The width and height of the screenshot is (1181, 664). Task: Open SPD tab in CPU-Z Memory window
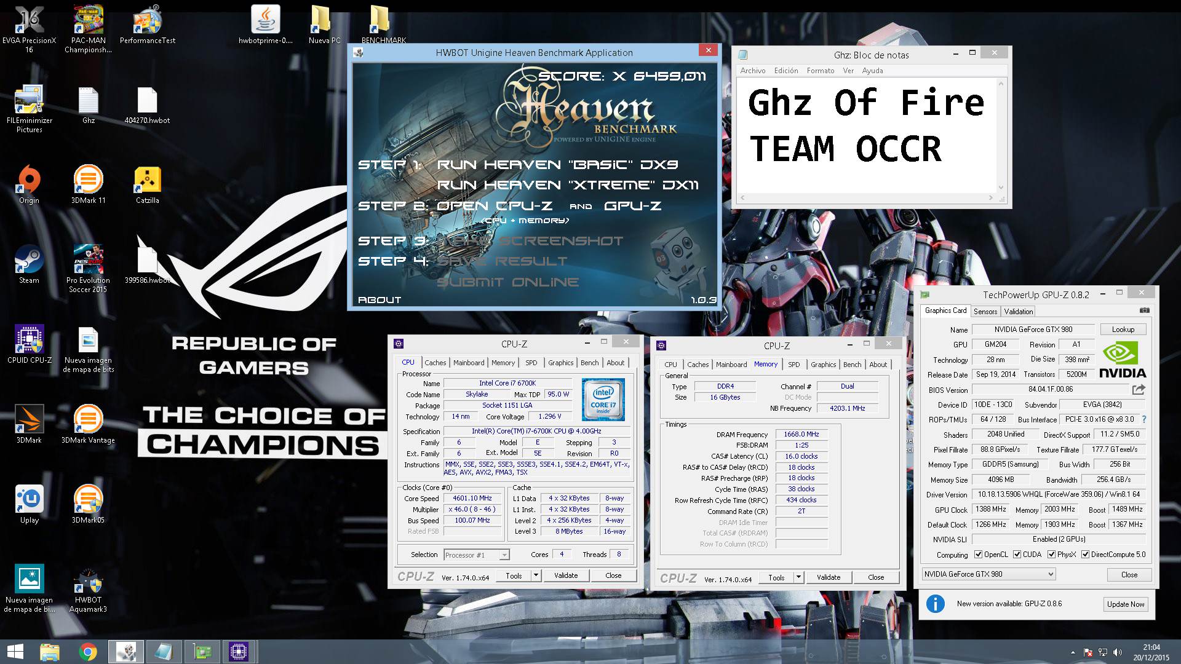[794, 365]
